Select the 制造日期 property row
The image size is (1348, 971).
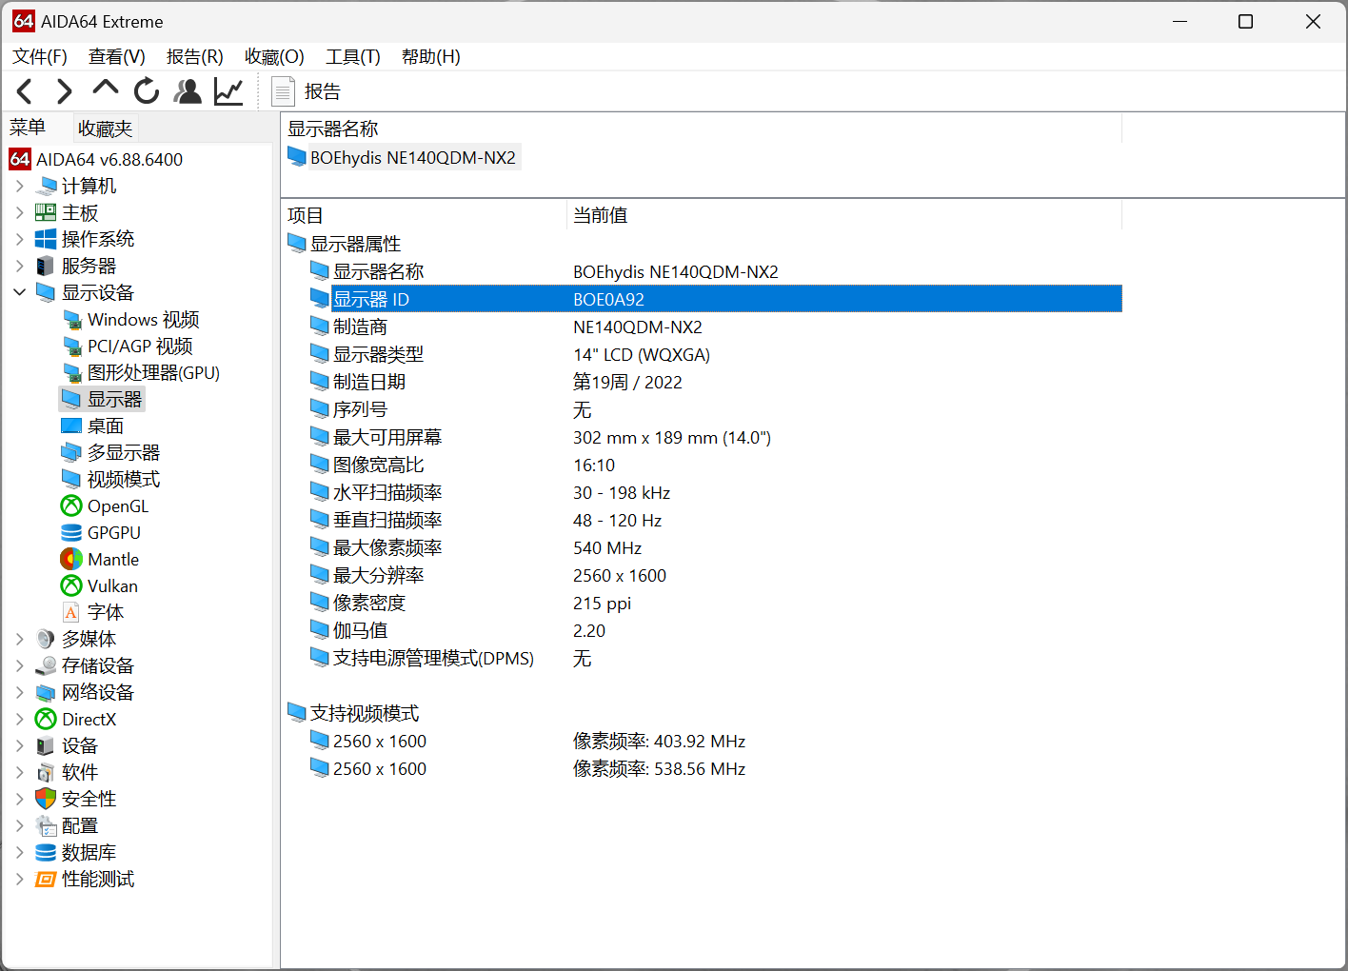[715, 382]
